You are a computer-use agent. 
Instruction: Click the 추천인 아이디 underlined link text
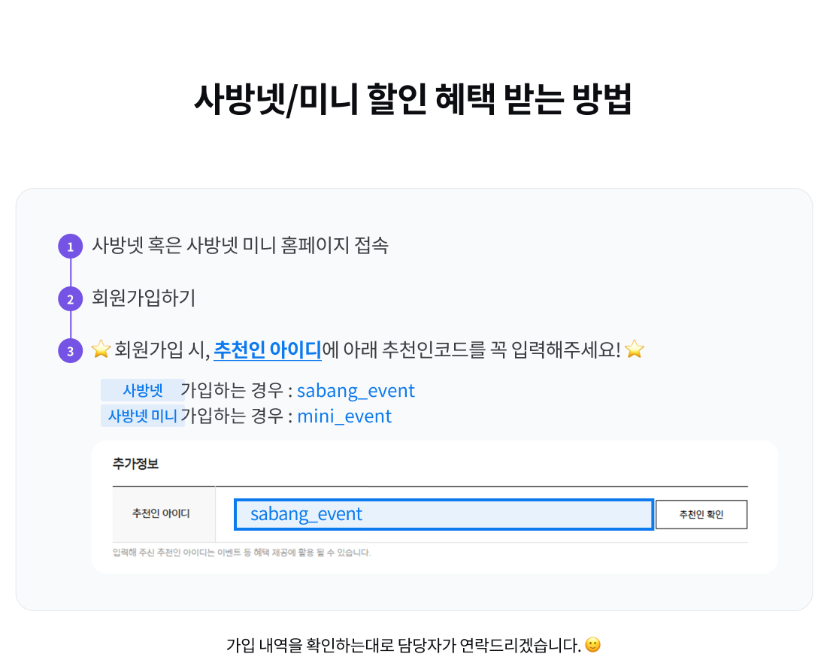click(x=268, y=350)
